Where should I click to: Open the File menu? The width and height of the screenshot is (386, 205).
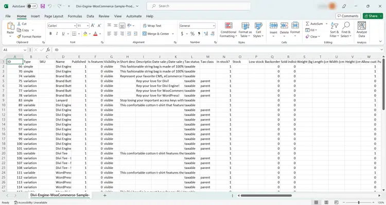tap(8, 16)
